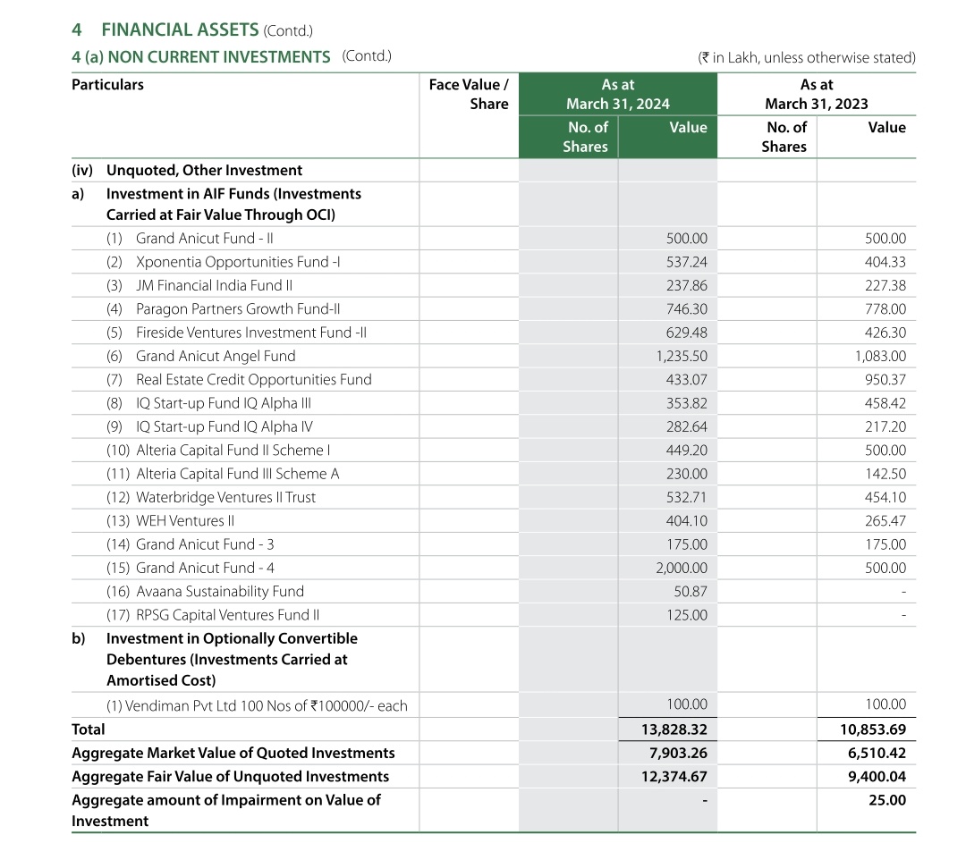Click the value 1,083.00
This screenshot has width=966, height=843.
tap(880, 356)
